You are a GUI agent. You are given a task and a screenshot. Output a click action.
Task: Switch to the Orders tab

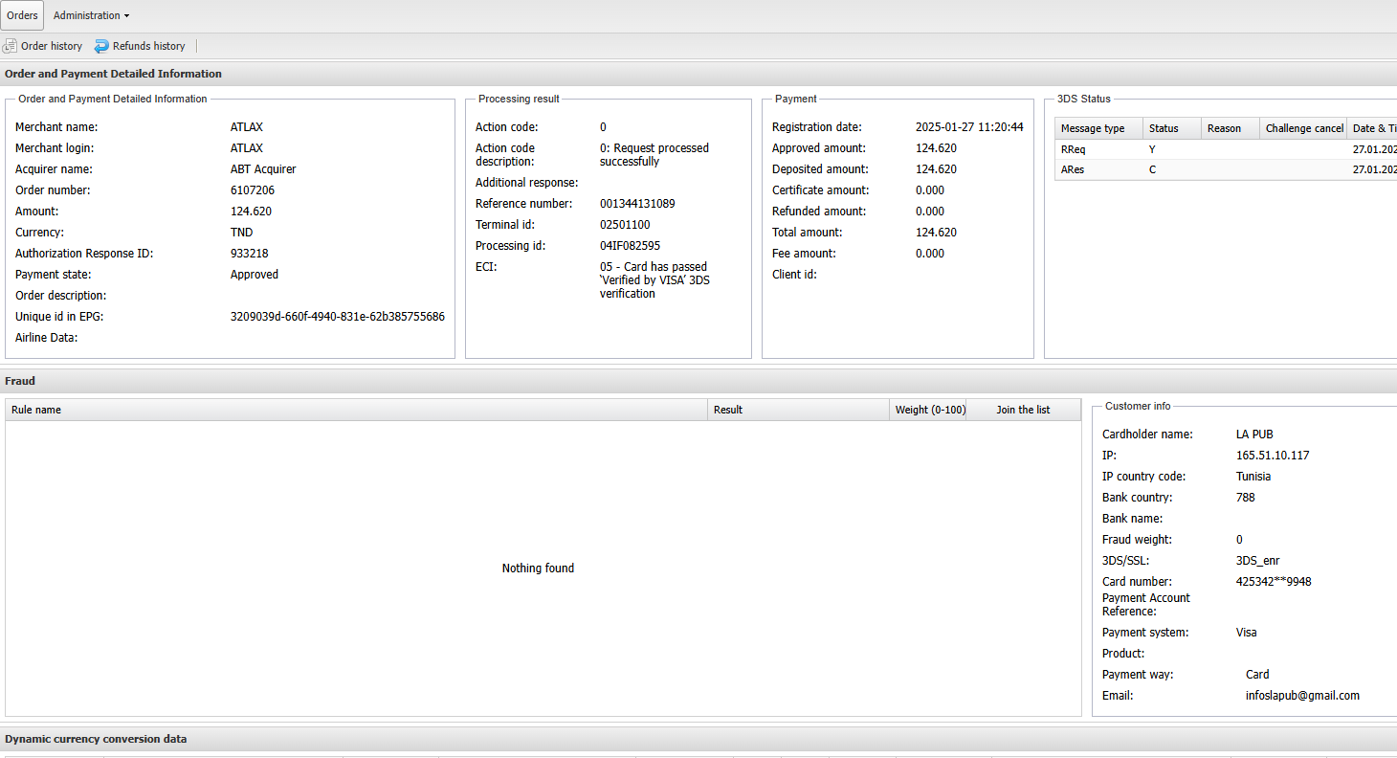pos(22,15)
